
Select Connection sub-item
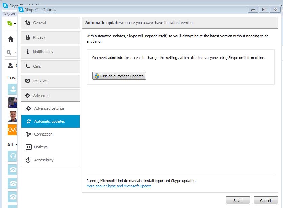tap(50, 134)
